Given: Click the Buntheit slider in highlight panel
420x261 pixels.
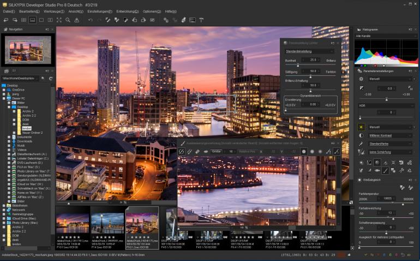Looking at the screenshot, I should coord(298,65).
